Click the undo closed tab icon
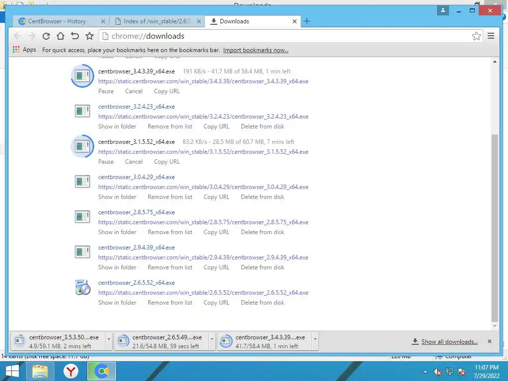 pos(75,36)
